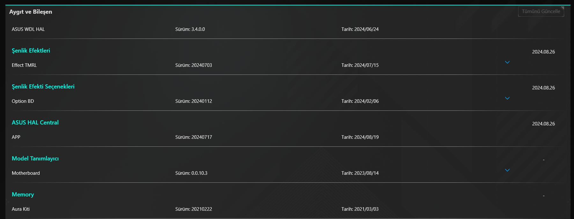Viewport: 574px width, 219px height.
Task: Click the APP entry under ASUS HAL Central
Action: point(16,137)
